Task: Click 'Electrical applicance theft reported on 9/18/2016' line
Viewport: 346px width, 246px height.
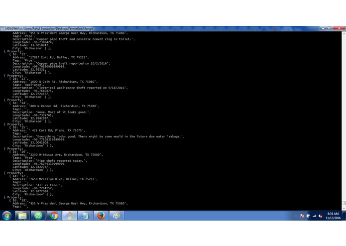Action: 70,88
